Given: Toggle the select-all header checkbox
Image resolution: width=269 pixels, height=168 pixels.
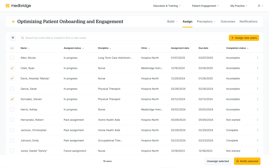Looking at the screenshot, I should point(12,48).
